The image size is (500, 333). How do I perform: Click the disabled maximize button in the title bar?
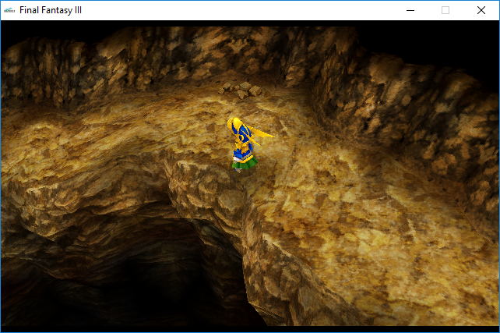click(445, 10)
